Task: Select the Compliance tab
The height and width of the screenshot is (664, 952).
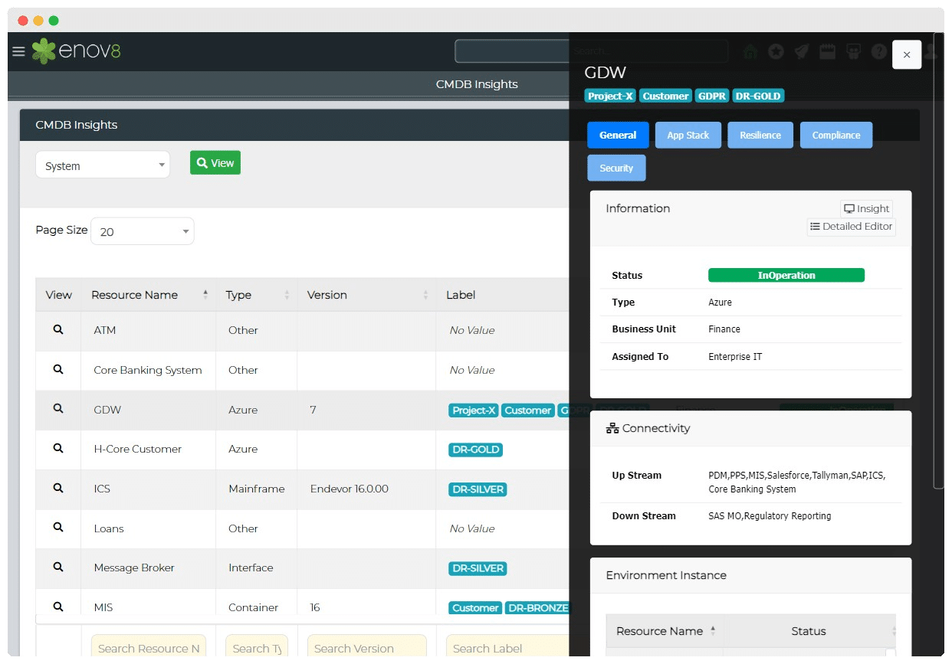Action: pos(835,135)
